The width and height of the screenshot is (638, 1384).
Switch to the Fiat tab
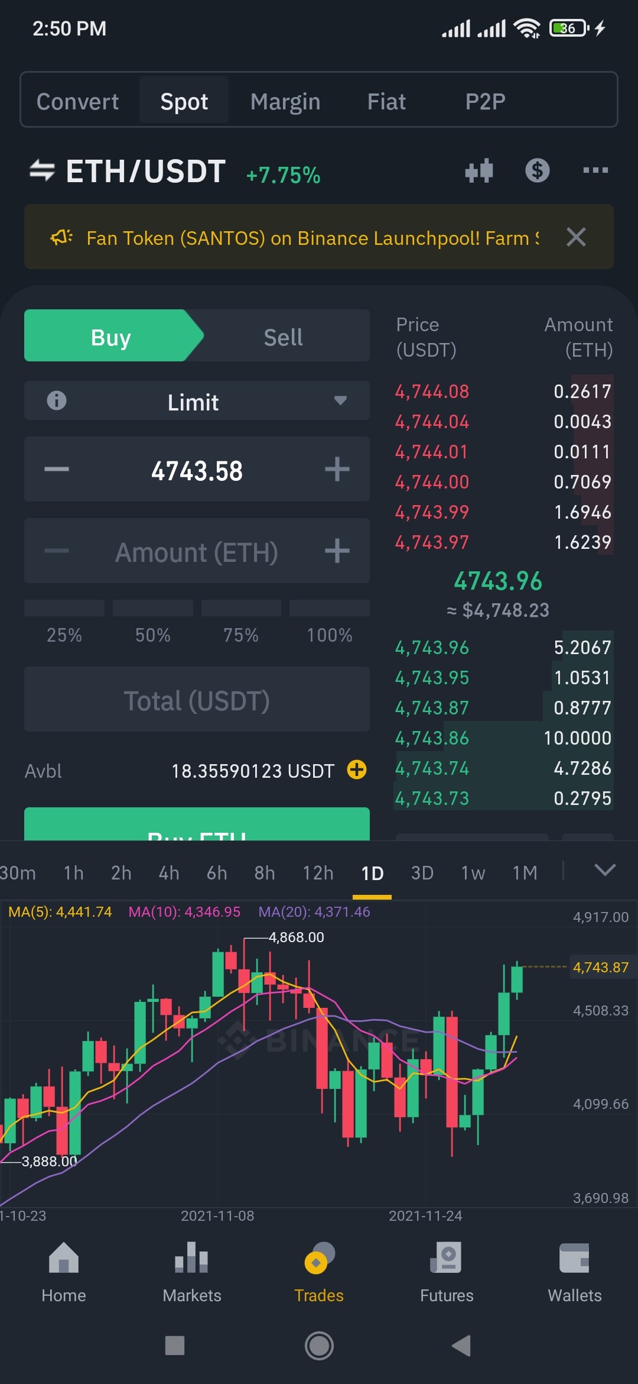(x=386, y=102)
